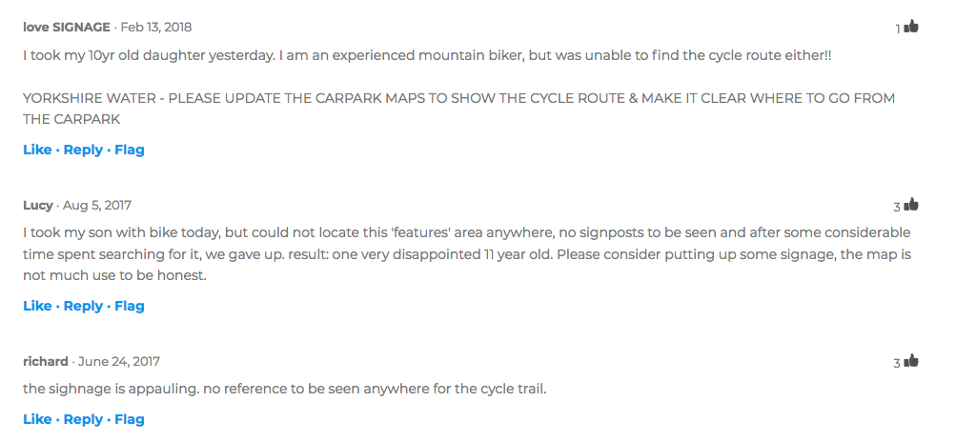
Task: Click the June 24, 2017 timestamp
Action: point(119,361)
